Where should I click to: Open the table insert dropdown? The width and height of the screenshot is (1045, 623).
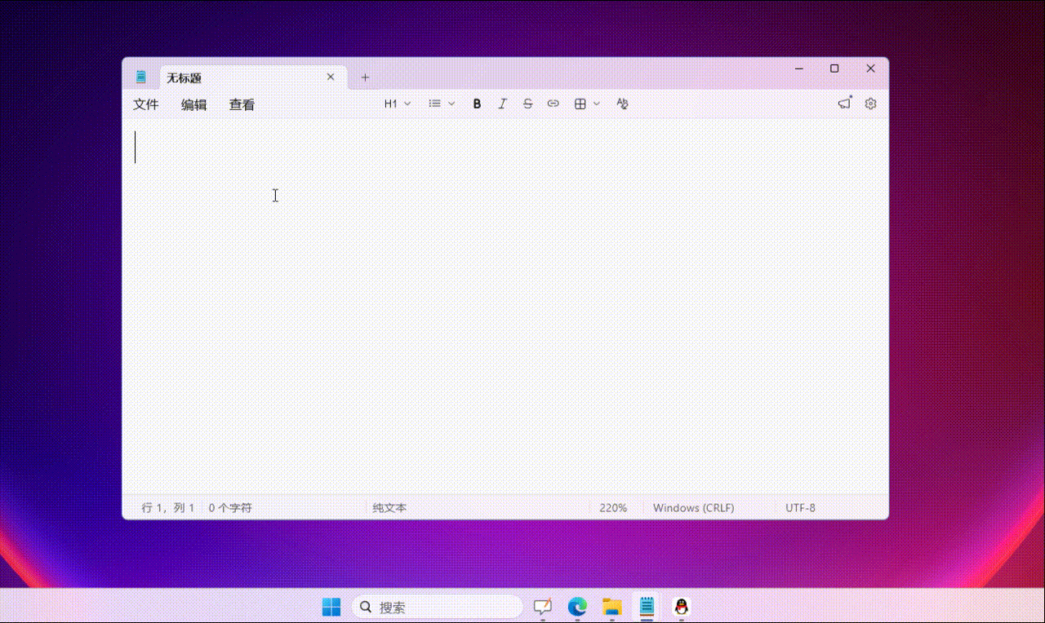coord(587,104)
